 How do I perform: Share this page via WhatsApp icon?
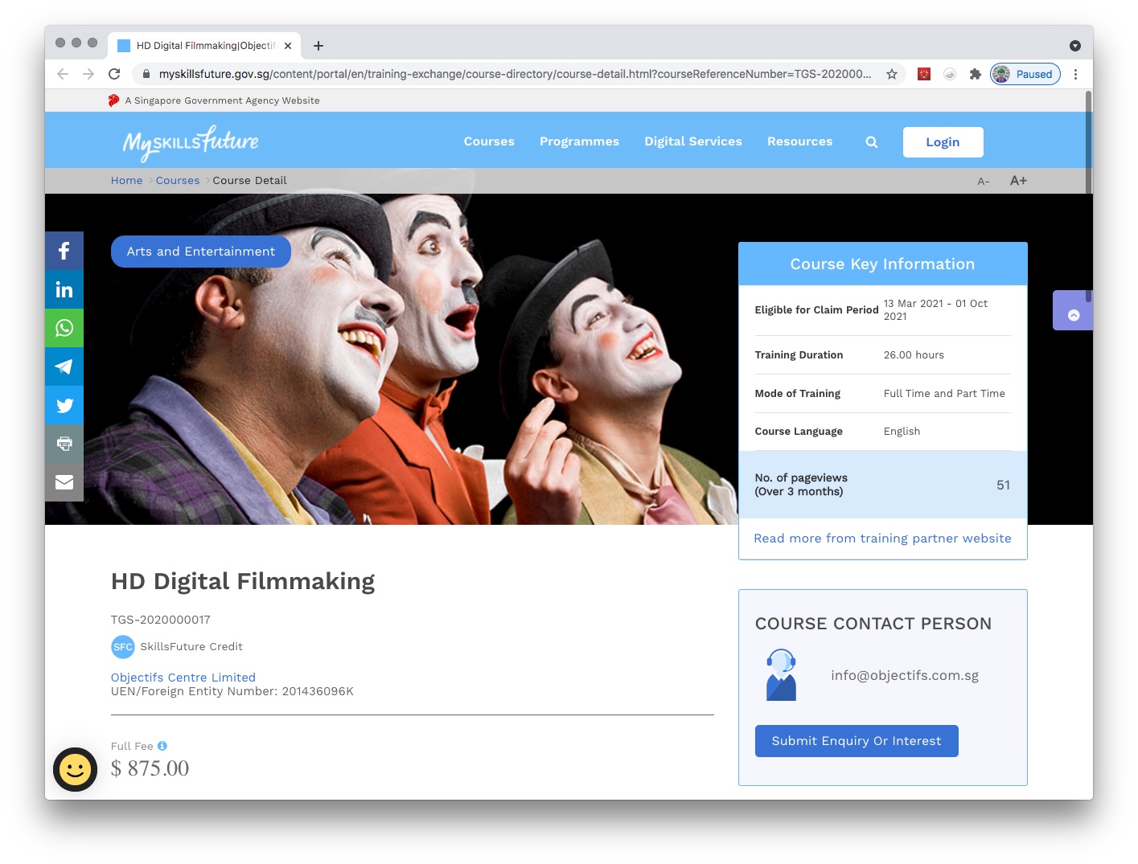pos(64,328)
